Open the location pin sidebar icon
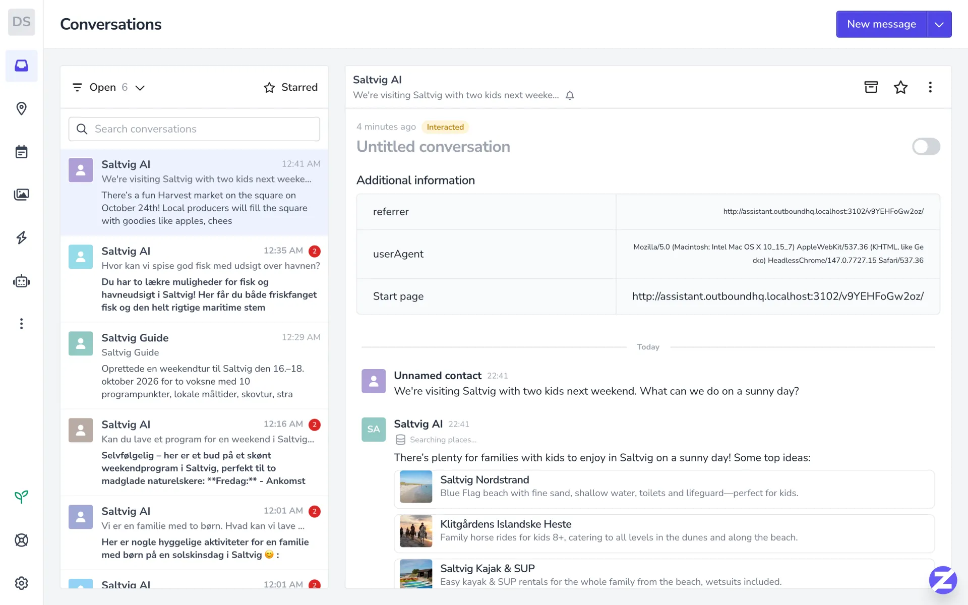This screenshot has height=605, width=968. 22,108
